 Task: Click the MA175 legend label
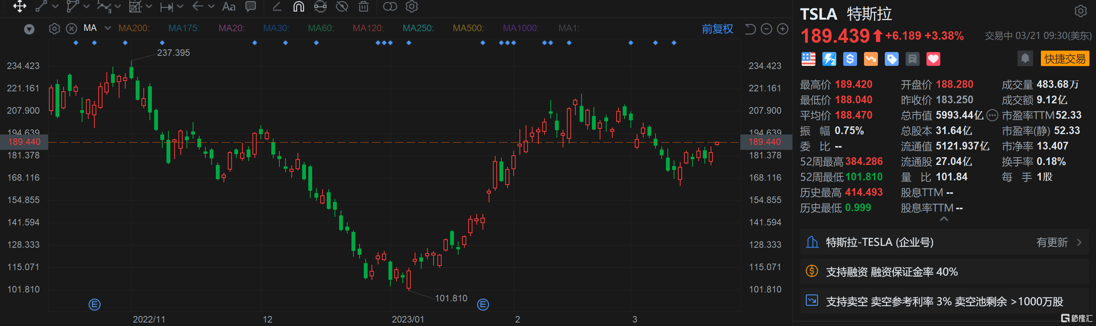pyautogui.click(x=184, y=28)
